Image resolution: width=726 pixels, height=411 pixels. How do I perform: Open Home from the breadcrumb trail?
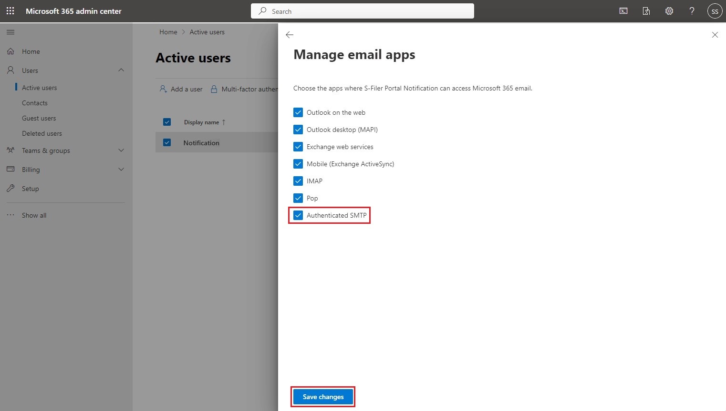[168, 32]
